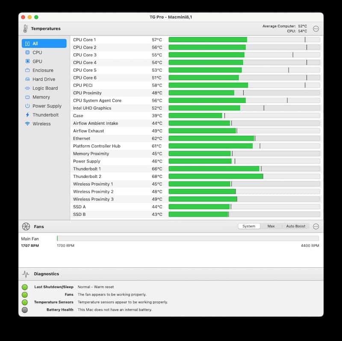This screenshot has width=342, height=341.
Task: Click the Wireless wifi icon
Action: [27, 124]
